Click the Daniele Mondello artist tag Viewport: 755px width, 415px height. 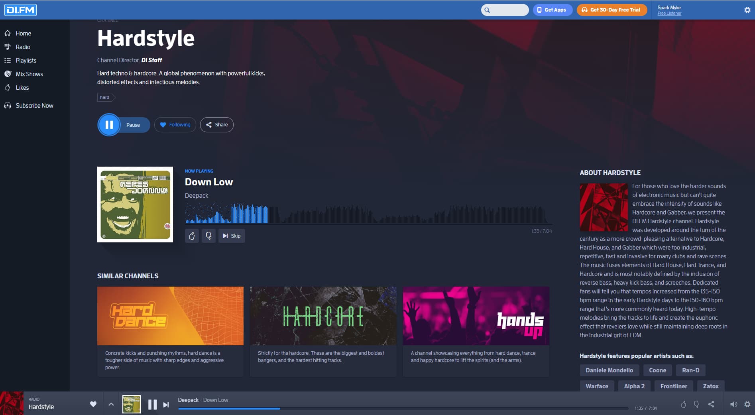[x=609, y=370]
